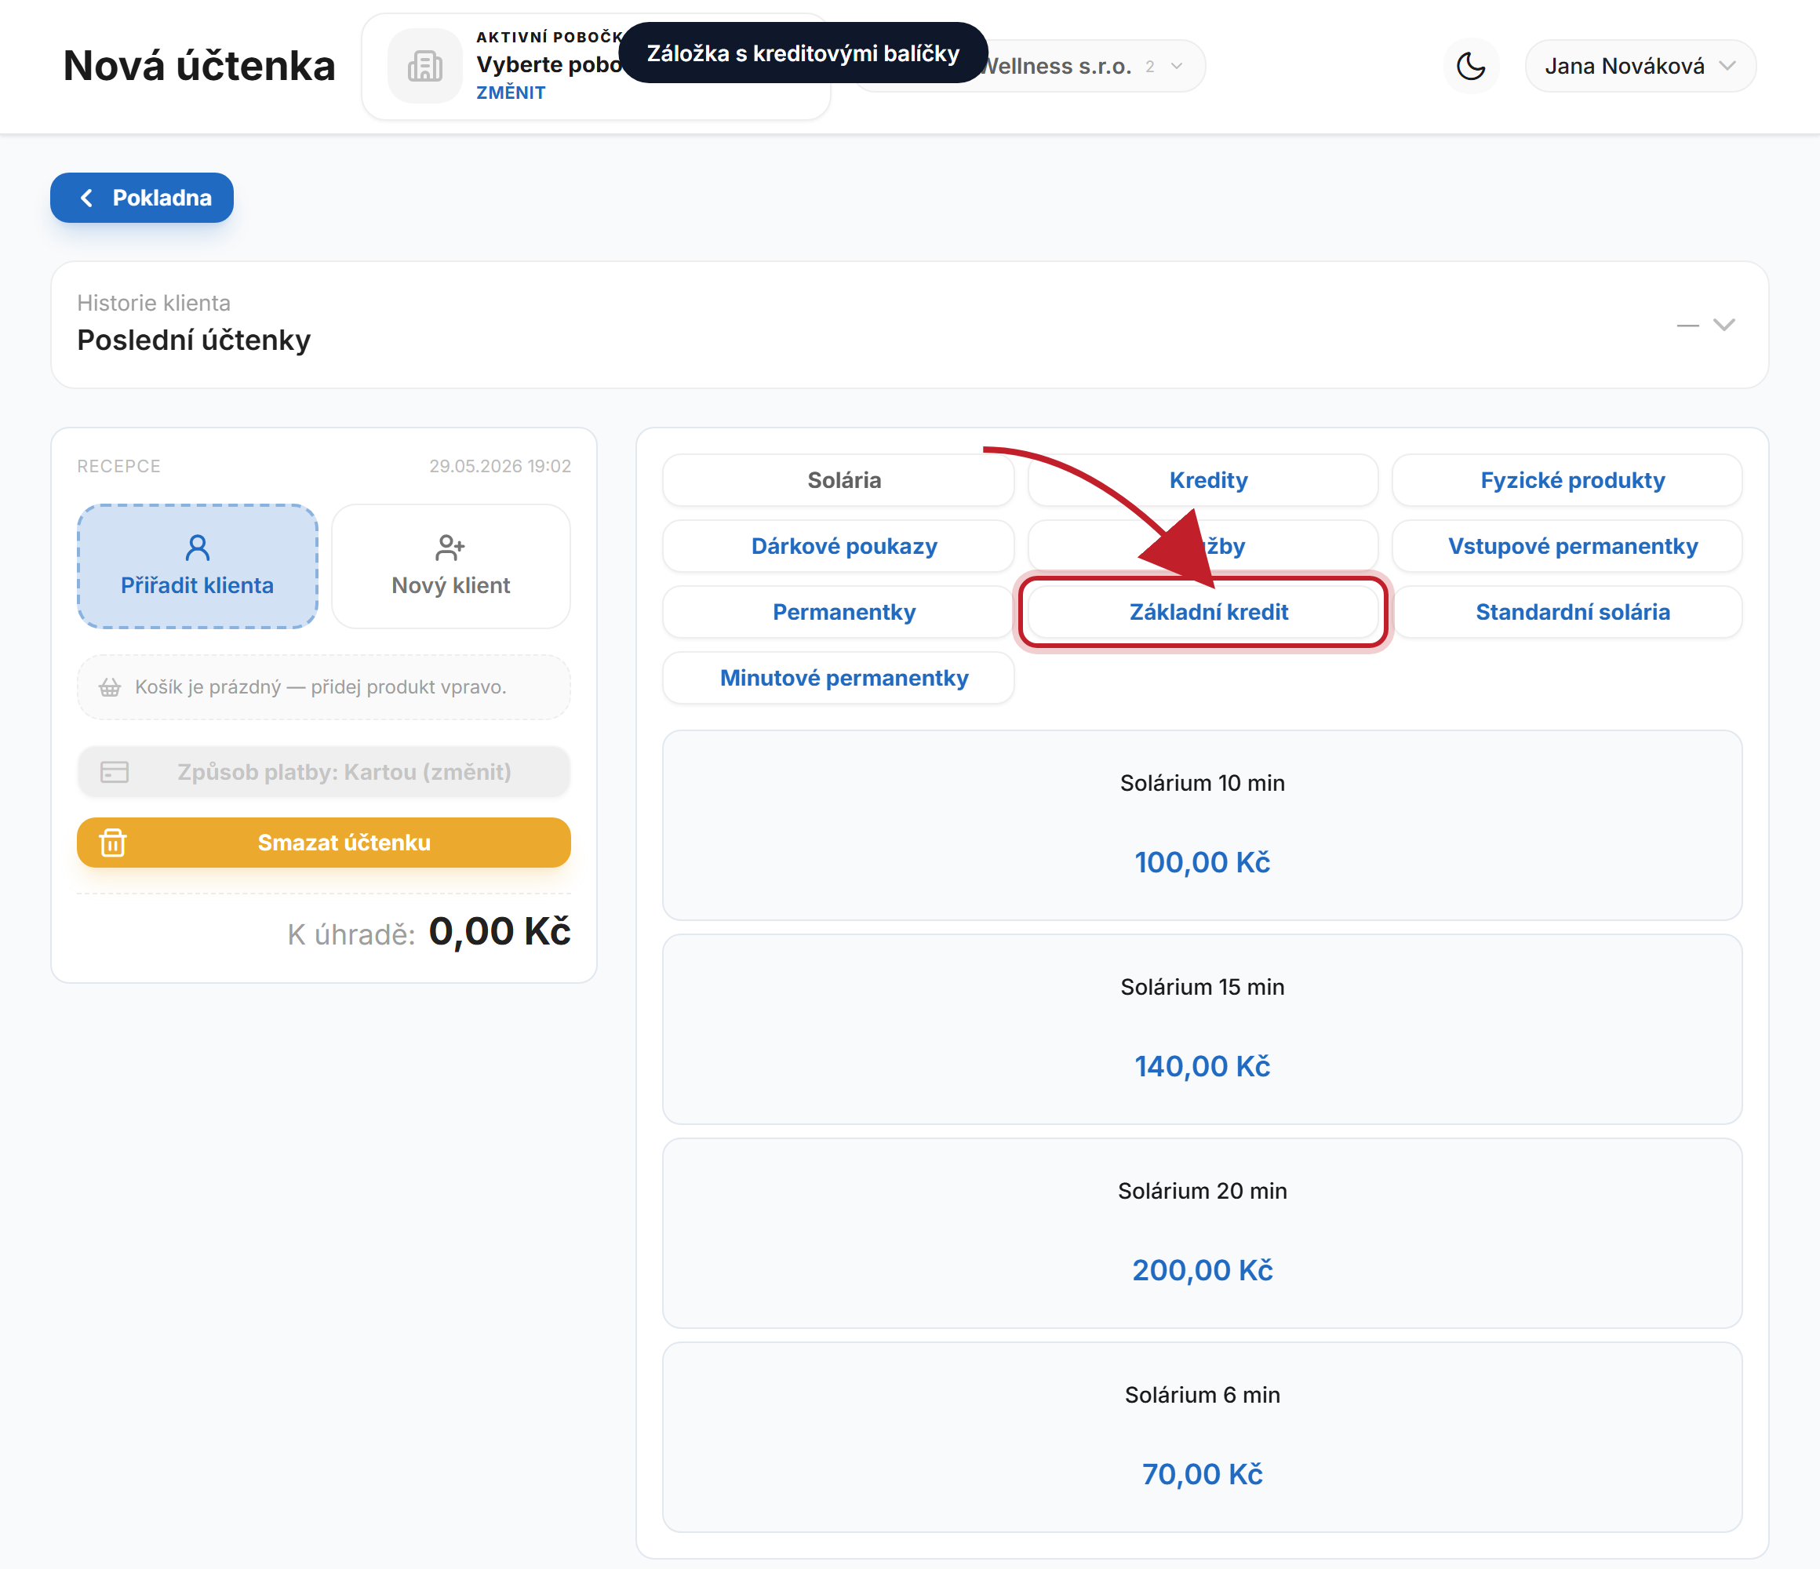
Task: Click the Nová účtenka heading
Action: click(199, 66)
